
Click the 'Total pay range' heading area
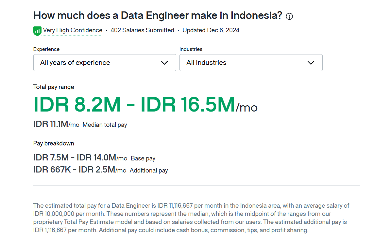click(53, 87)
